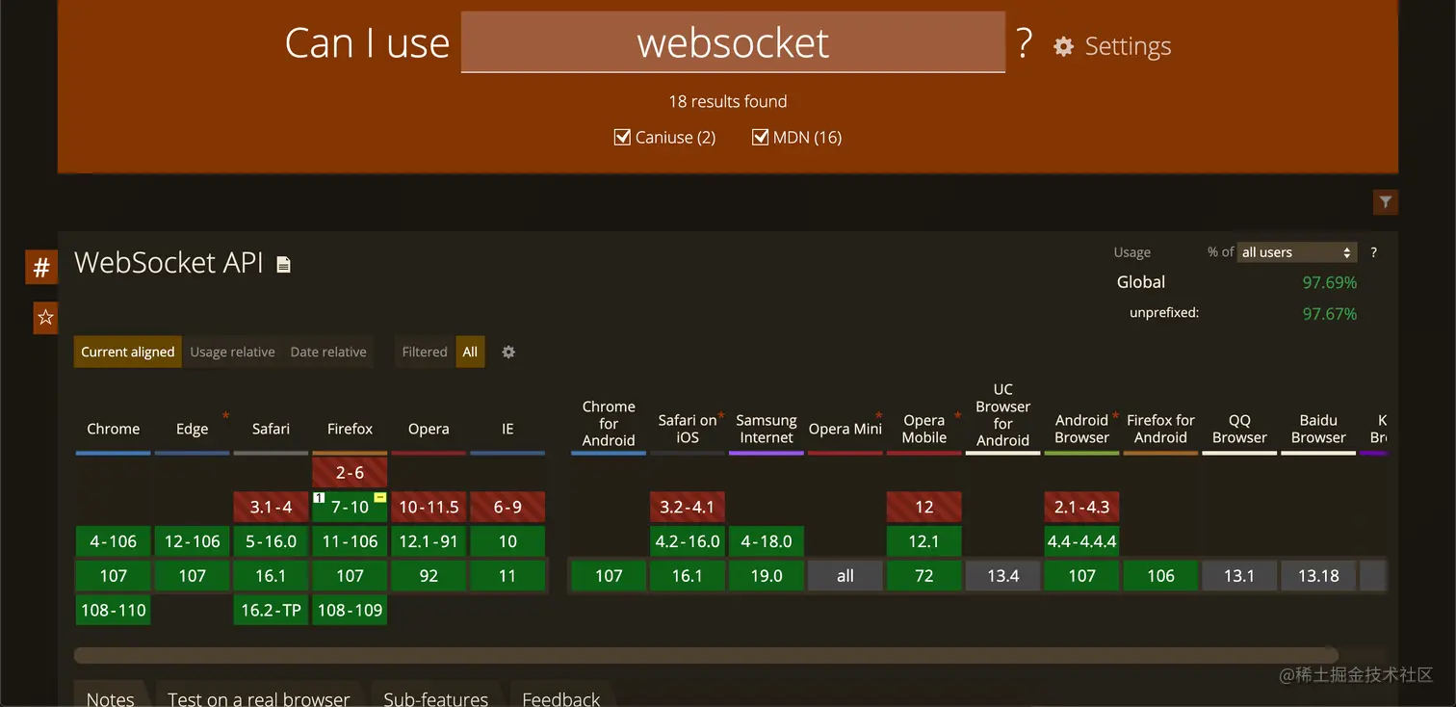
Task: Click Opera Mobile 12.1 cell
Action: coord(924,541)
